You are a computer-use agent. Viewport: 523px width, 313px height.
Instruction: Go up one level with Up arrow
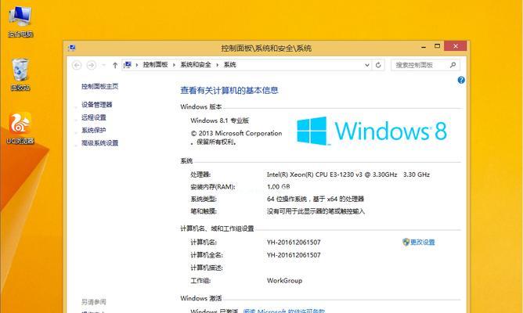115,65
